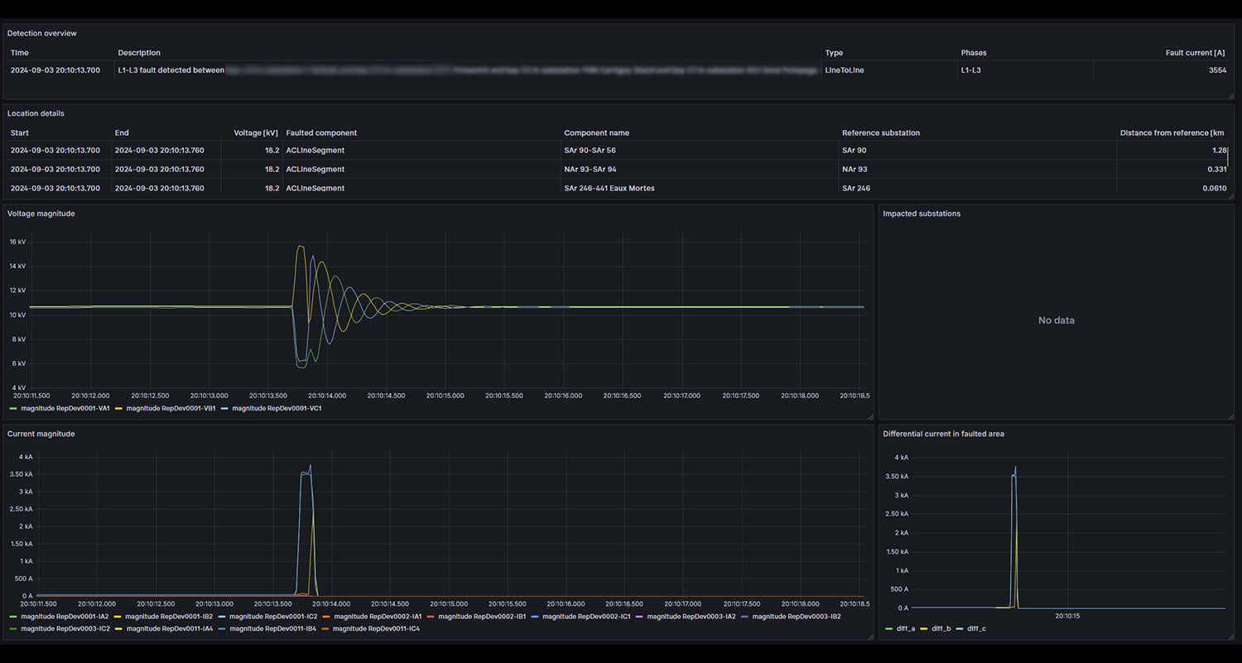Viewport: 1242px width, 663px height.
Task: Sort location table by Reference substation header
Action: (x=880, y=132)
